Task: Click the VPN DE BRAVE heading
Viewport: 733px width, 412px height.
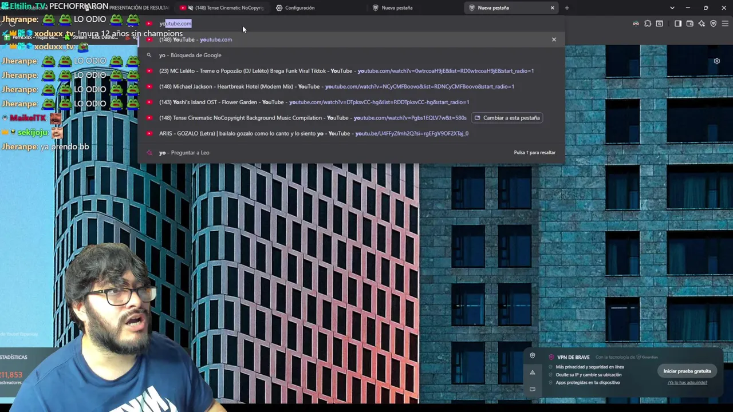Action: 573,357
